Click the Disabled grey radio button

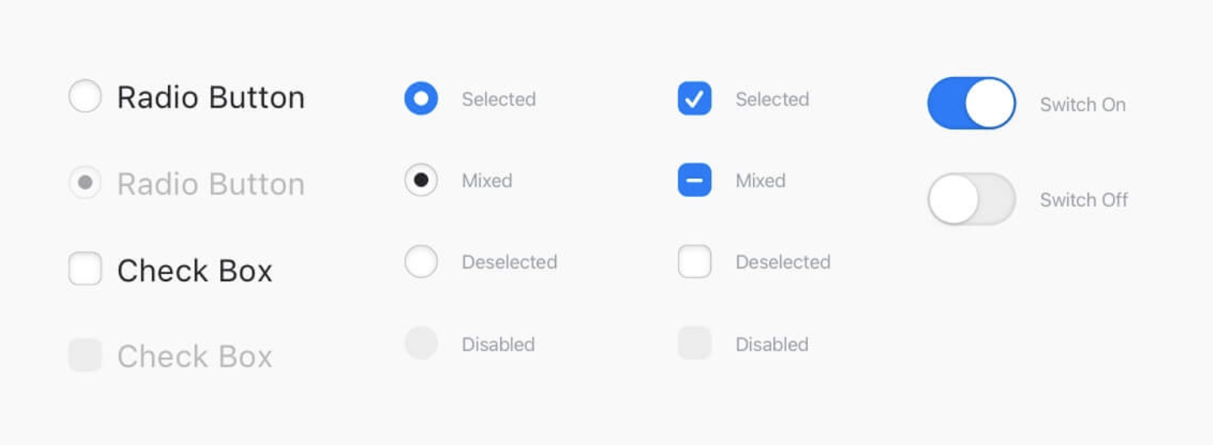421,344
